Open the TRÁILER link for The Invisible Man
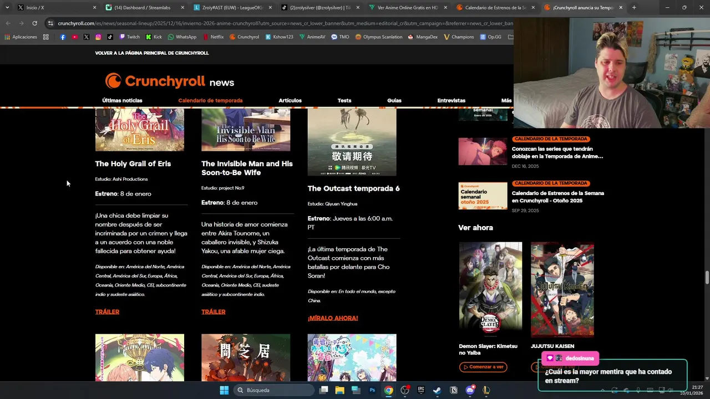The image size is (710, 399). (214, 312)
